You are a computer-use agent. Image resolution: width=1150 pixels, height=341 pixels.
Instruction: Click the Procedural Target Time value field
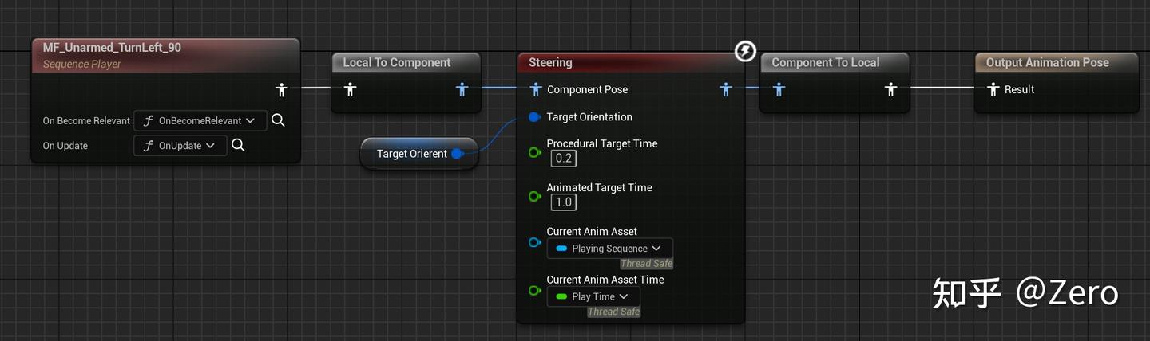click(x=563, y=158)
